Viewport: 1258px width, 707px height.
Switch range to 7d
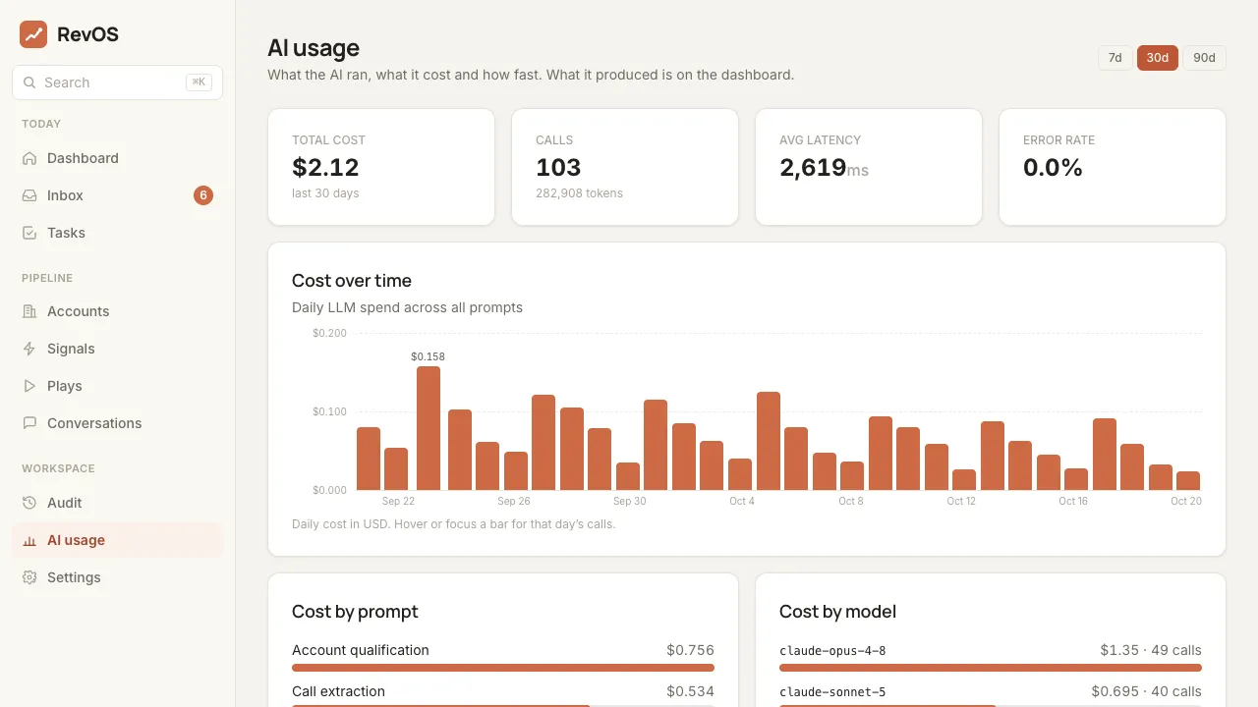[x=1115, y=58]
